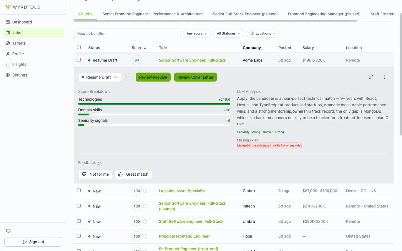Click the Resume Draft status in Acme row
The image size is (402, 251).
103,60
